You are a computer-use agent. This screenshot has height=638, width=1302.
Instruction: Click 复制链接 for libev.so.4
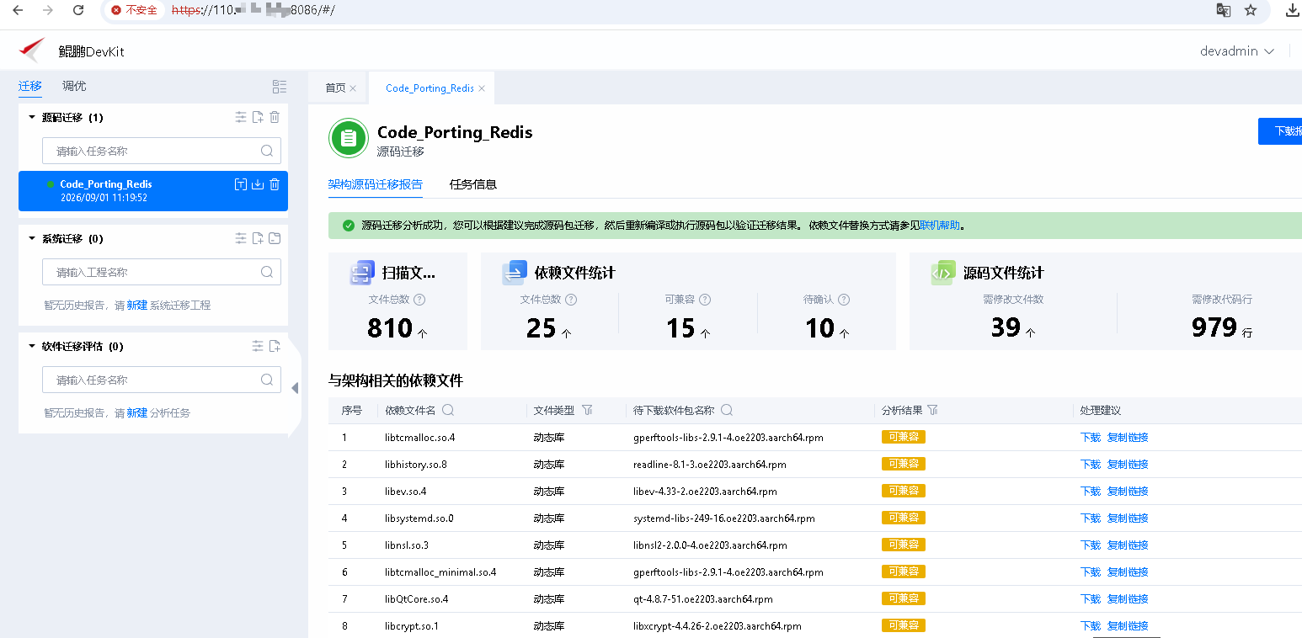[1128, 492]
